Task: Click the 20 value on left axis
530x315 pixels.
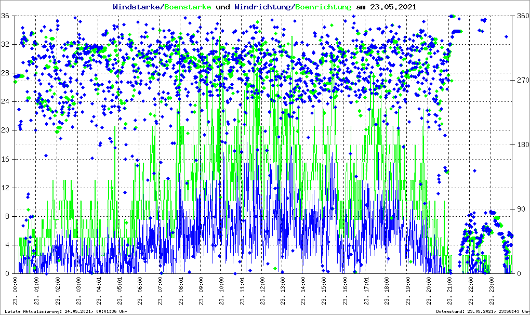Action: pos(5,130)
